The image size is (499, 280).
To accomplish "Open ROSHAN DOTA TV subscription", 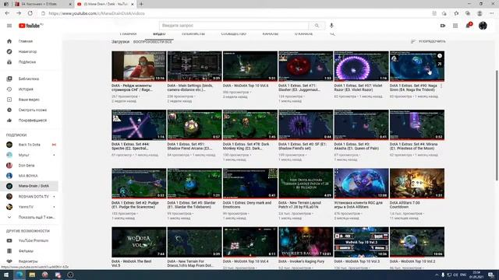I will click(x=30, y=197).
